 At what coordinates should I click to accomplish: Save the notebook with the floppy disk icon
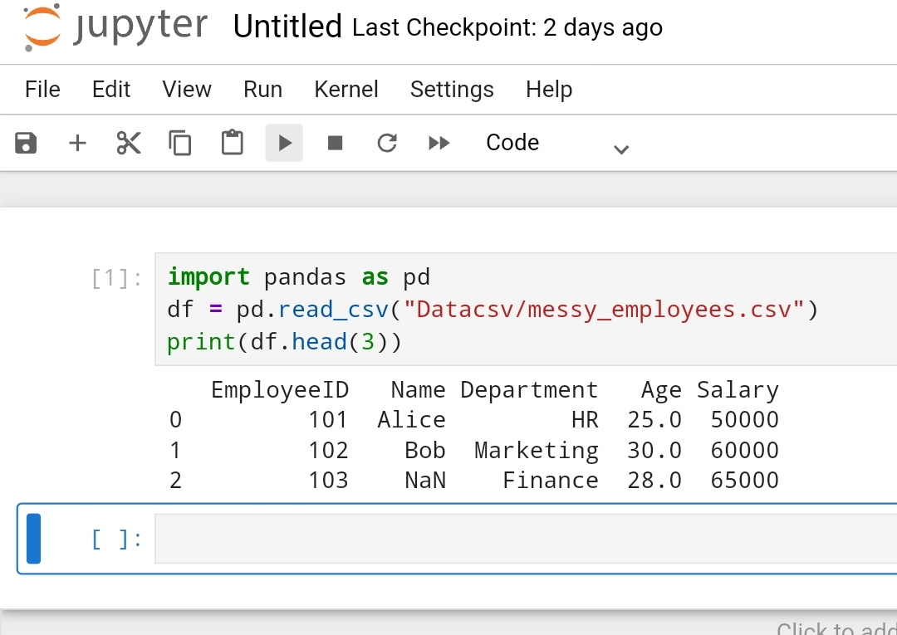click(x=26, y=143)
